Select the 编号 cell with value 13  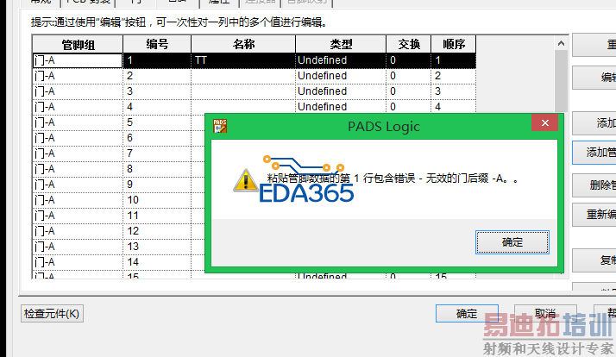click(157, 247)
